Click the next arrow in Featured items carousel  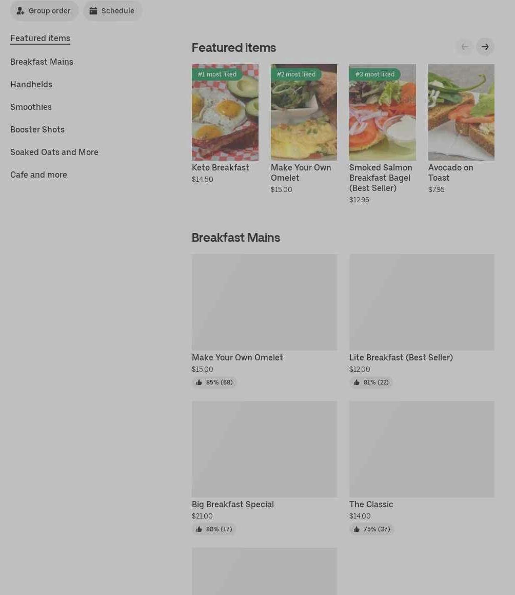click(x=485, y=47)
